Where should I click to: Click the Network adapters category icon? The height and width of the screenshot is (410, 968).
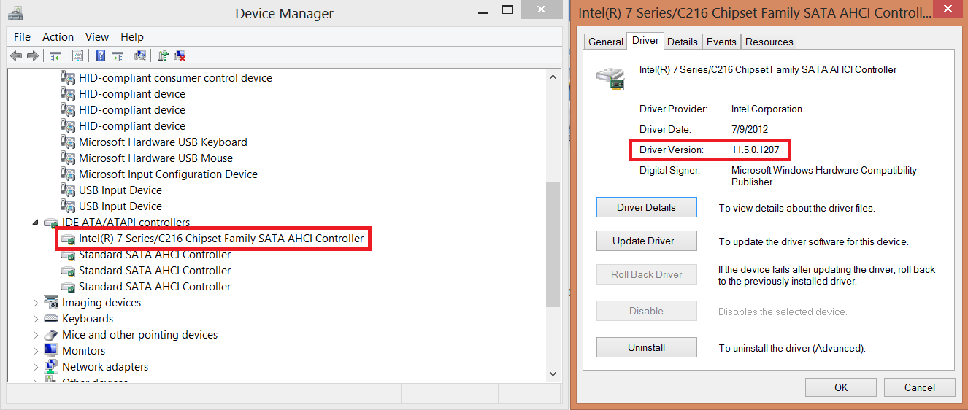coord(51,367)
